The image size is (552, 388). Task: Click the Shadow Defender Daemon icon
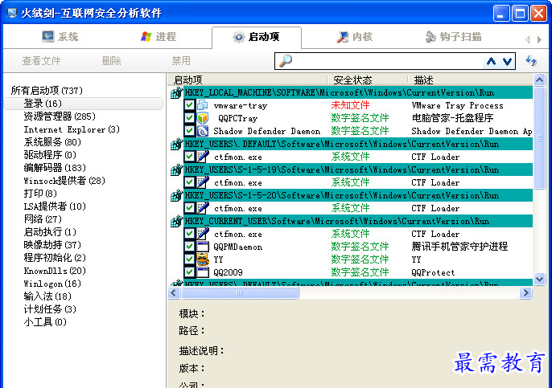coord(203,131)
